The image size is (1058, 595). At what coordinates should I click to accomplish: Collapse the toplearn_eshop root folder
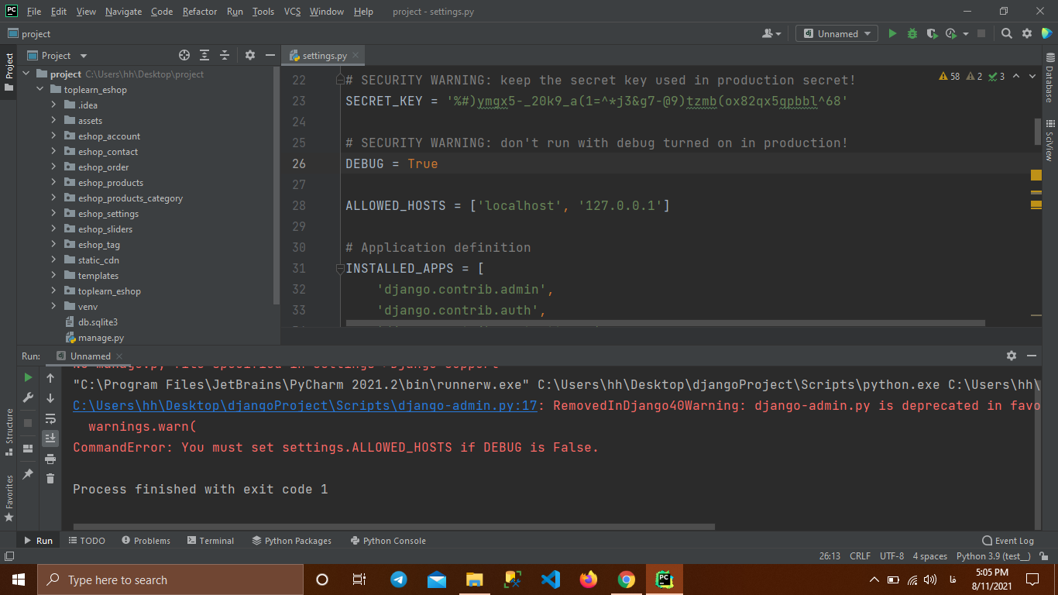click(41, 90)
